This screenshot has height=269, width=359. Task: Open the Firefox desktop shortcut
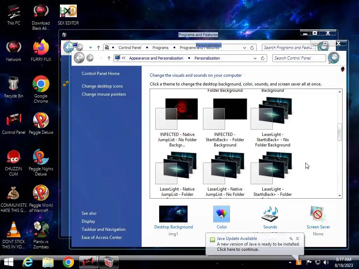pyautogui.click(x=41, y=50)
